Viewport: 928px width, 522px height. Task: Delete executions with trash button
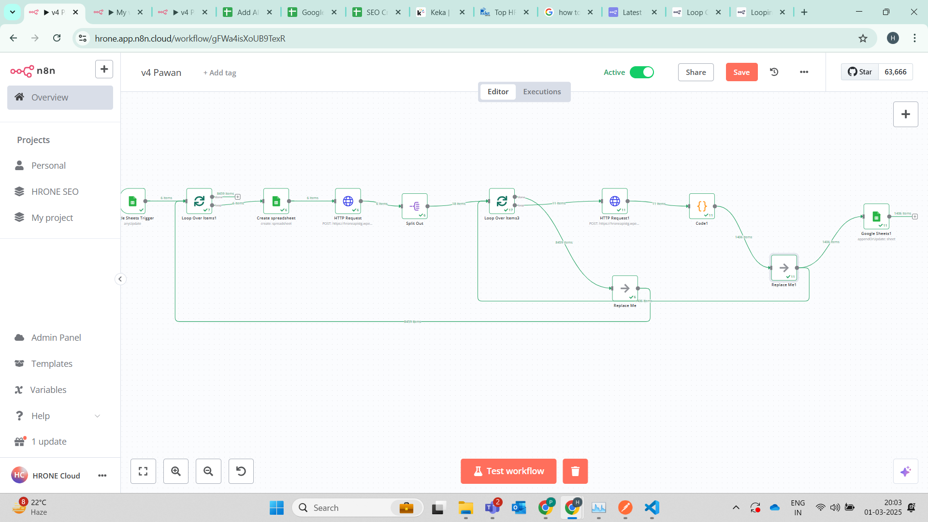coord(575,471)
